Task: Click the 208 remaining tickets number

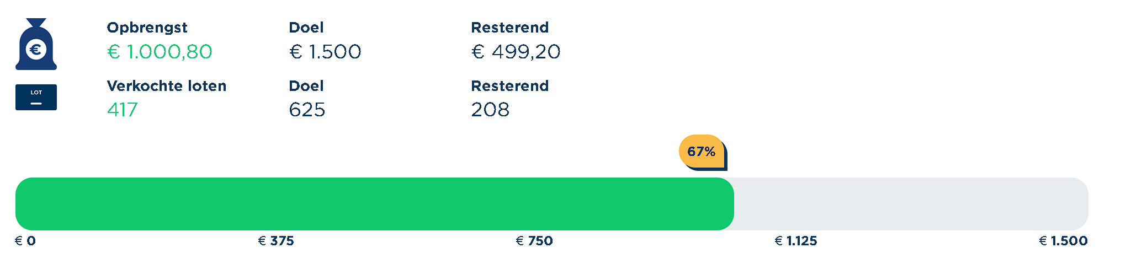Action: pyautogui.click(x=490, y=110)
